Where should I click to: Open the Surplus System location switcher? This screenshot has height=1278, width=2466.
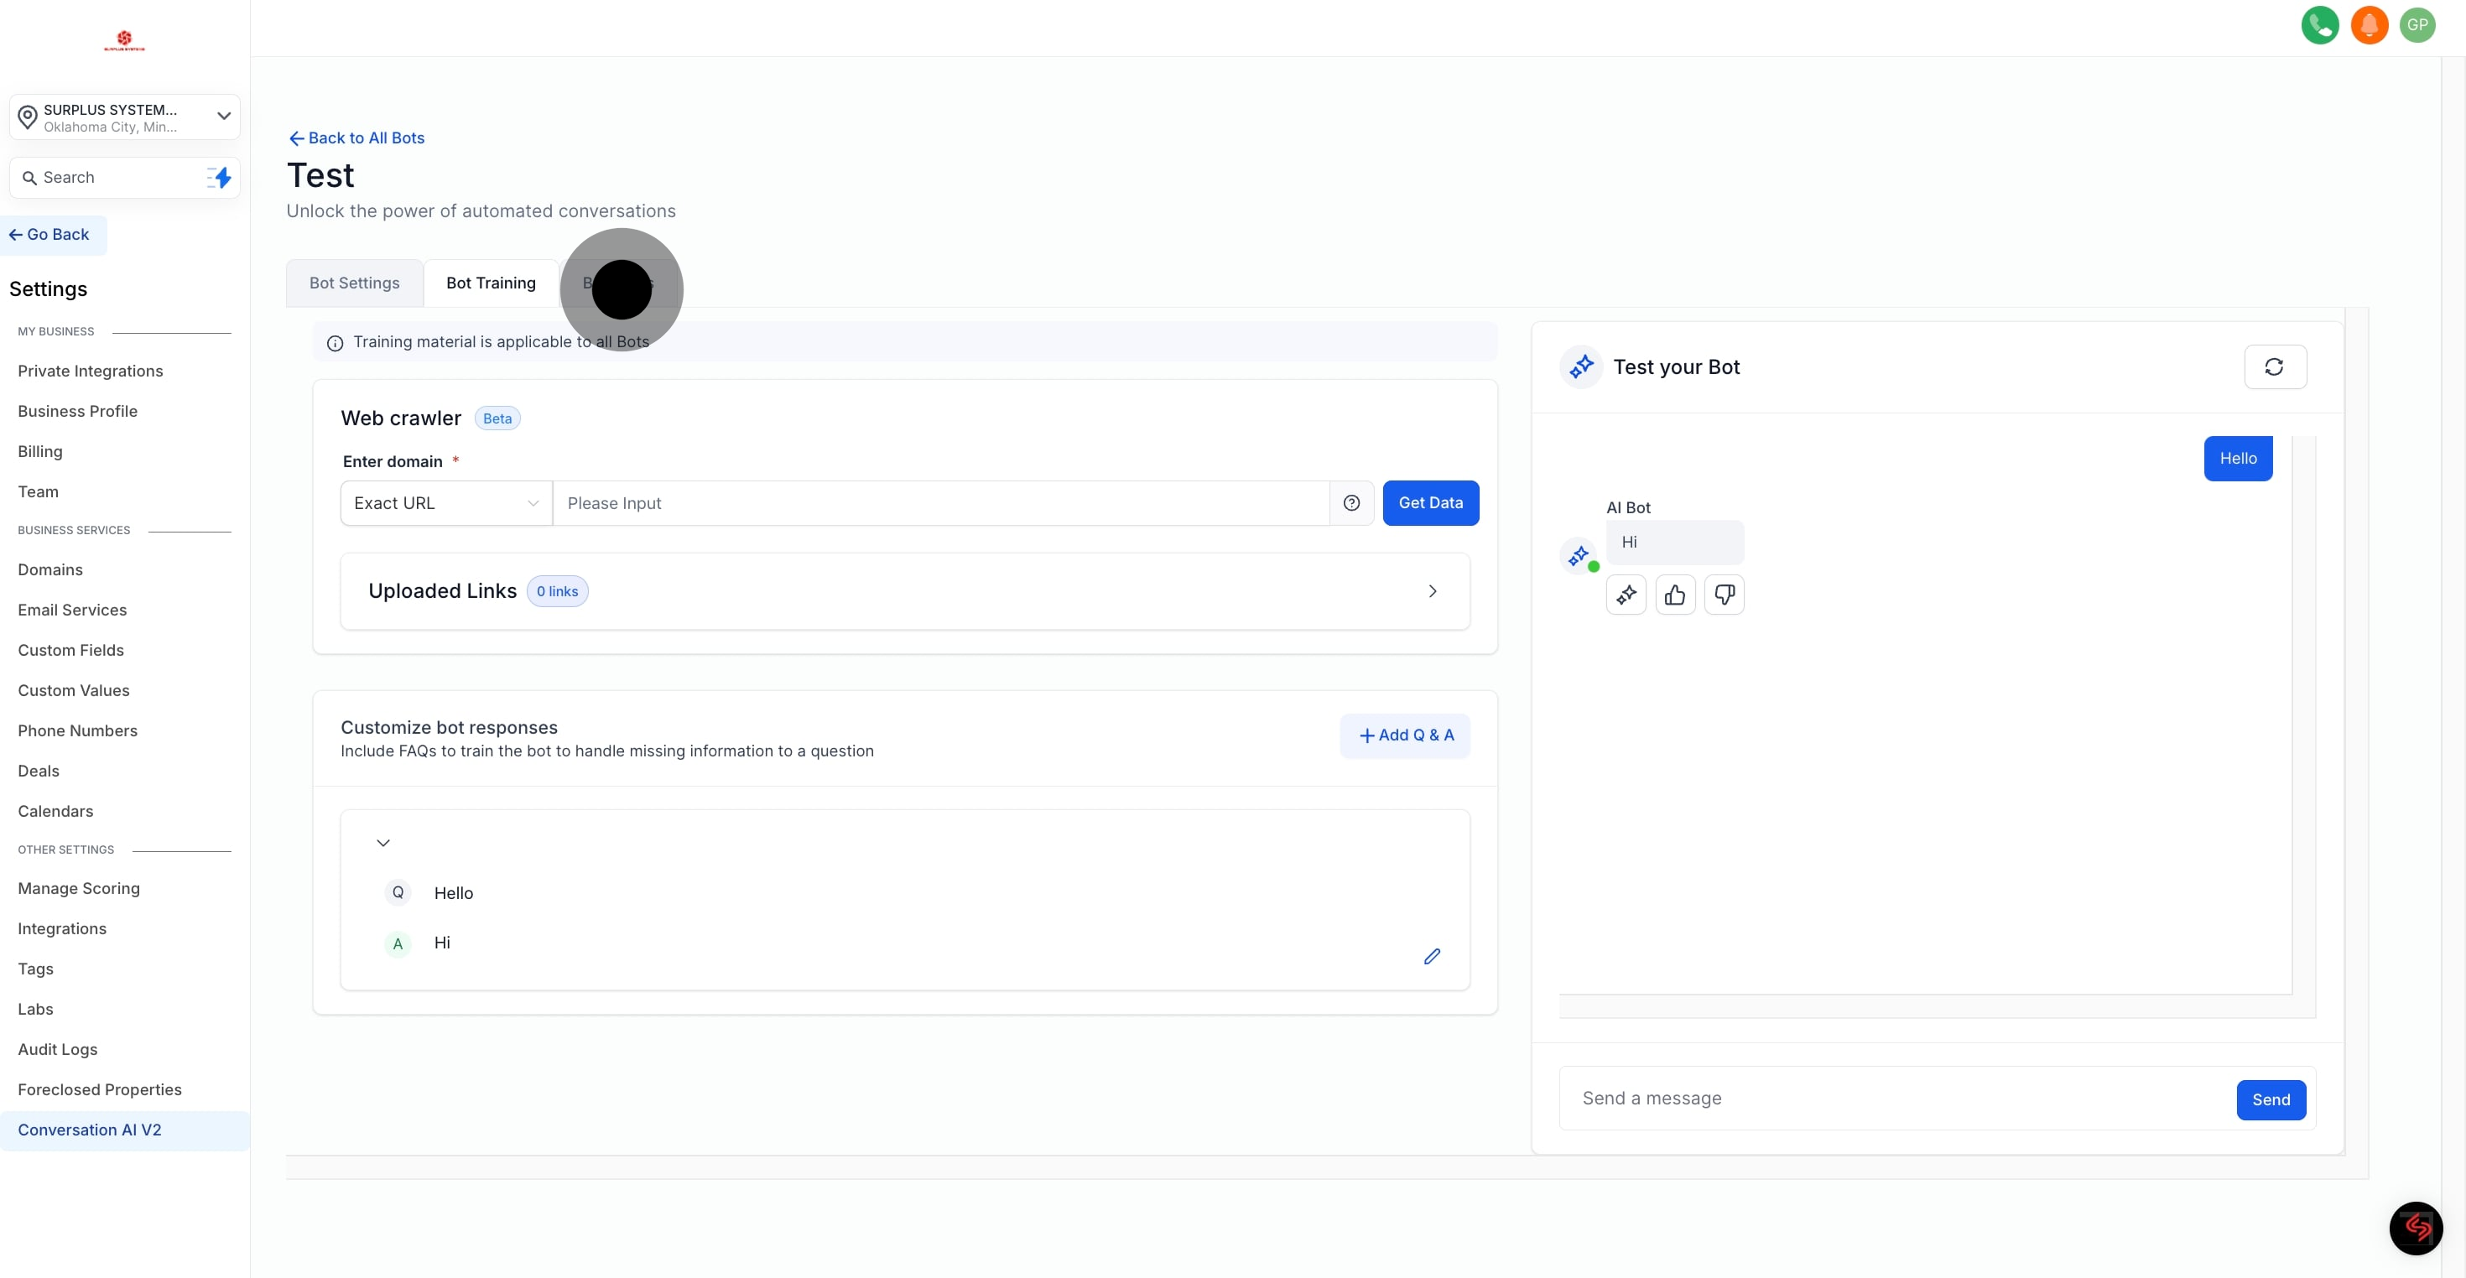[x=124, y=117]
